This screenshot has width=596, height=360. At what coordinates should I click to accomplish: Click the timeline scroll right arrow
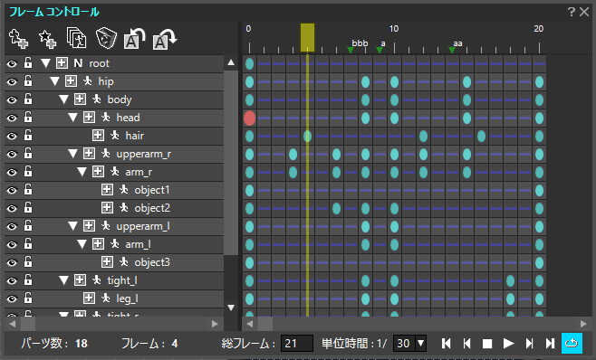pos(583,324)
